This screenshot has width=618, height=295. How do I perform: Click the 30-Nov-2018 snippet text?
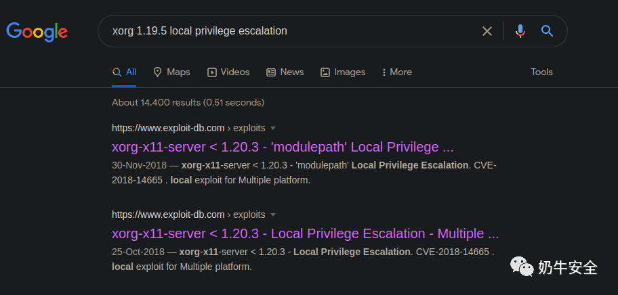click(304, 173)
